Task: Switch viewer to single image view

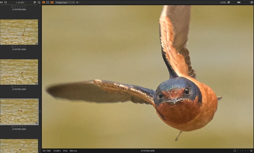Action: coord(48,2)
